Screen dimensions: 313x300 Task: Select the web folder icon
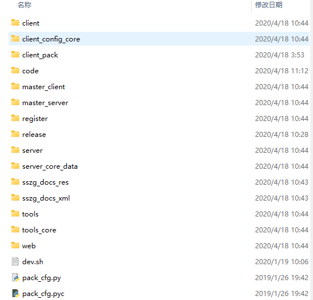15,245
